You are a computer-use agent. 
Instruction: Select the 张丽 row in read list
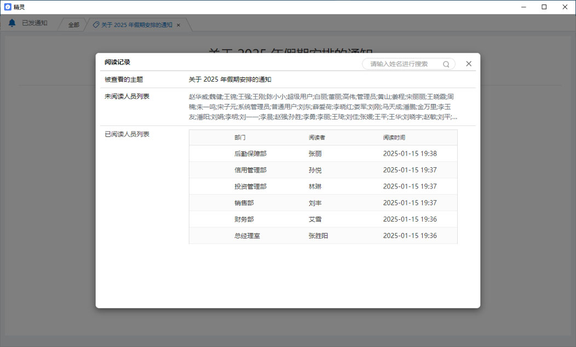coord(315,154)
